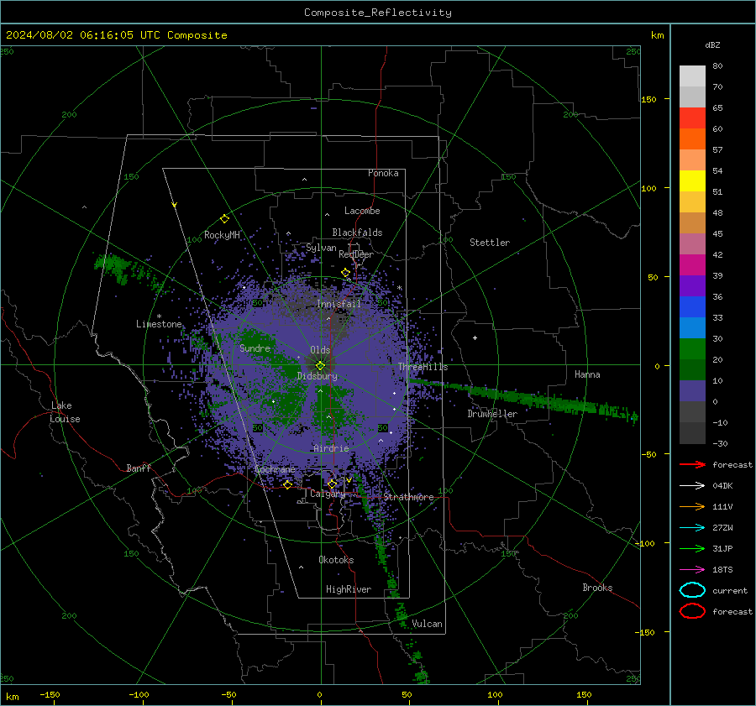Click the Strathmore city label
This screenshot has width=756, height=706.
pos(408,497)
